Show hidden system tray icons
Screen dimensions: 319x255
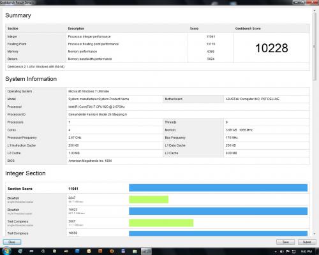pos(276,252)
